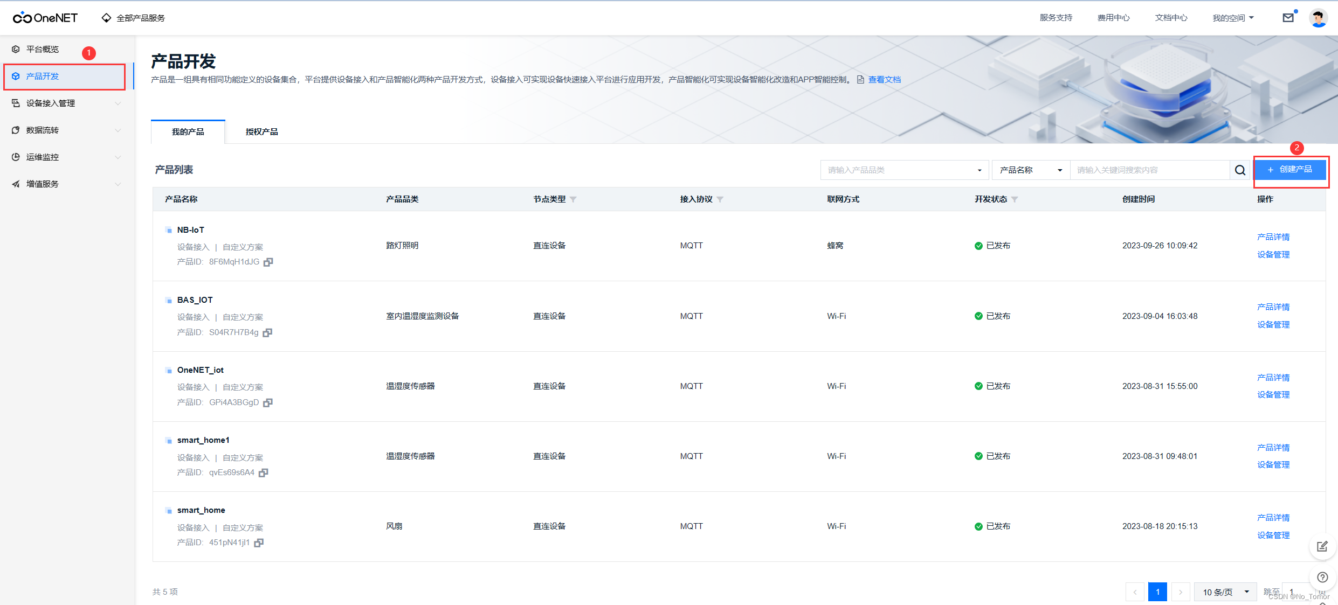Open the user avatar menu
Viewport: 1338px width, 605px height.
pyautogui.click(x=1318, y=18)
